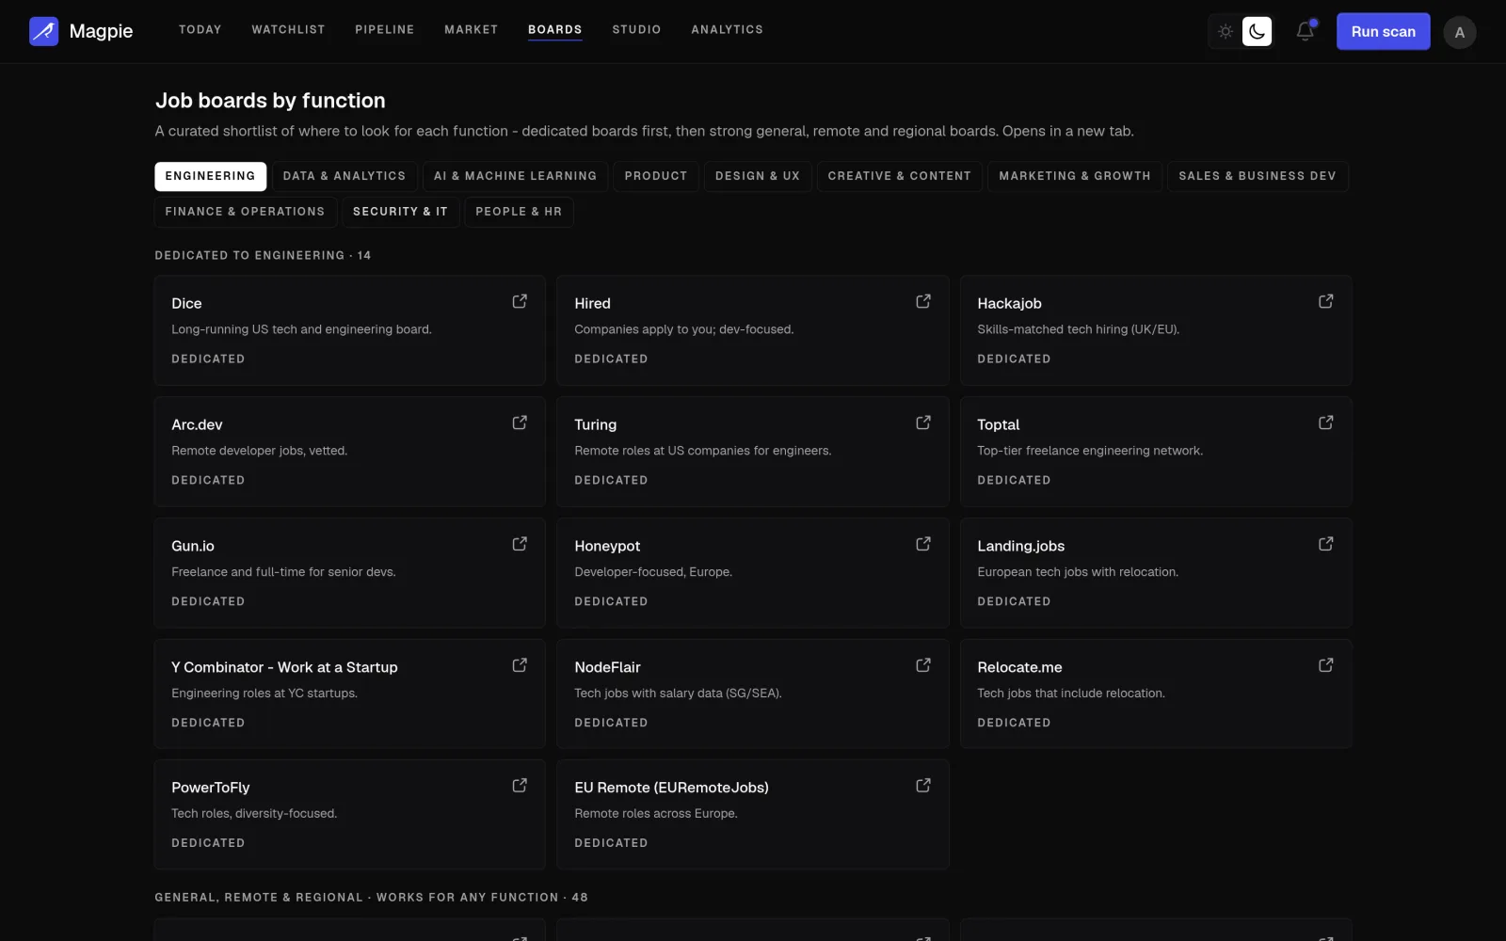Open external link icon for EU Remote
The width and height of the screenshot is (1506, 941).
(923, 786)
